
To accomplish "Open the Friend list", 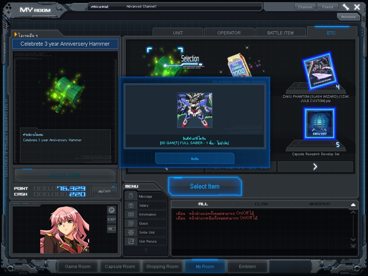I will [x=328, y=7].
